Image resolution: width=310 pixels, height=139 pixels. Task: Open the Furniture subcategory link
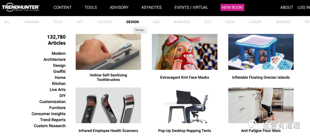(x=57, y=108)
